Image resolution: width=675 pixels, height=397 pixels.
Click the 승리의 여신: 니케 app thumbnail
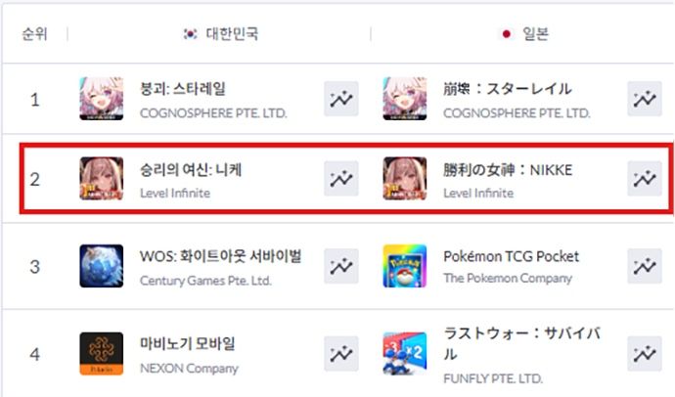pyautogui.click(x=102, y=179)
